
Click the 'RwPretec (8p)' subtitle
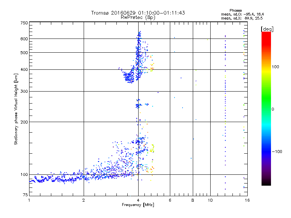138,17
